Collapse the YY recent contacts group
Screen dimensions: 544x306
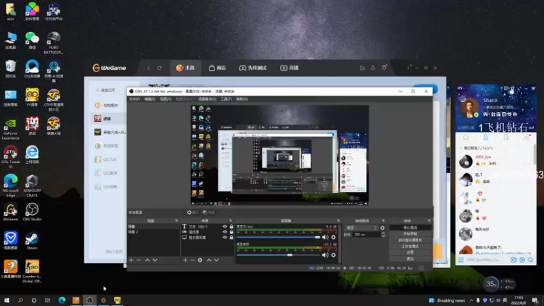coord(461,148)
